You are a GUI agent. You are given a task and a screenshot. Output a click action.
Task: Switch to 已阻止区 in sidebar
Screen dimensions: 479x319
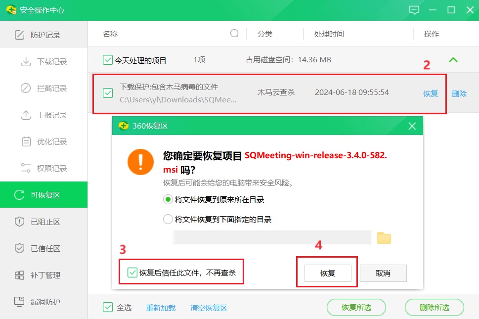pyautogui.click(x=44, y=222)
